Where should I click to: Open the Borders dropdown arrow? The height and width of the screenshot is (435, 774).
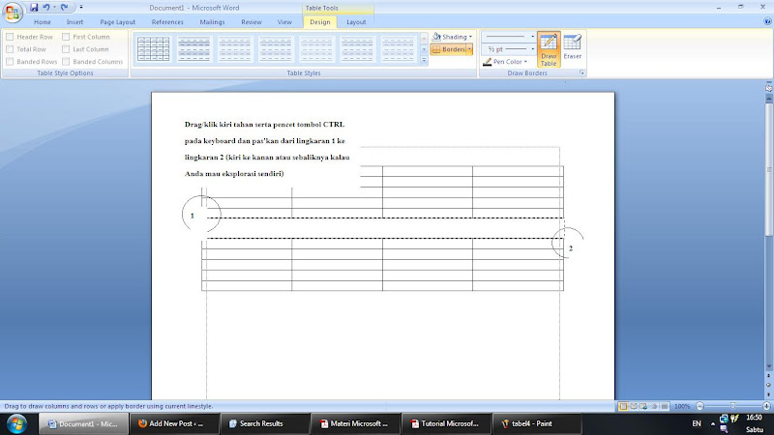tap(469, 49)
